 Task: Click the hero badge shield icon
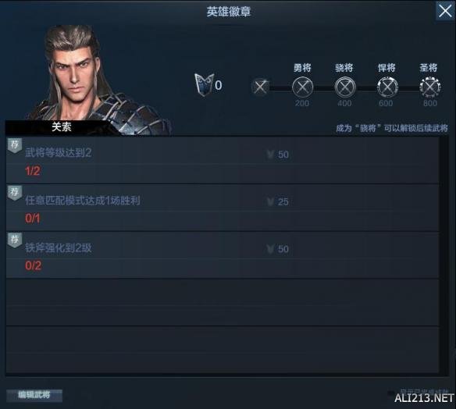click(x=204, y=84)
